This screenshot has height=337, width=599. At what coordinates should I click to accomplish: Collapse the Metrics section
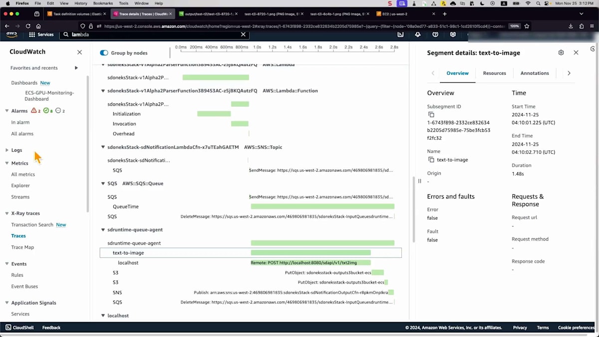[7, 163]
